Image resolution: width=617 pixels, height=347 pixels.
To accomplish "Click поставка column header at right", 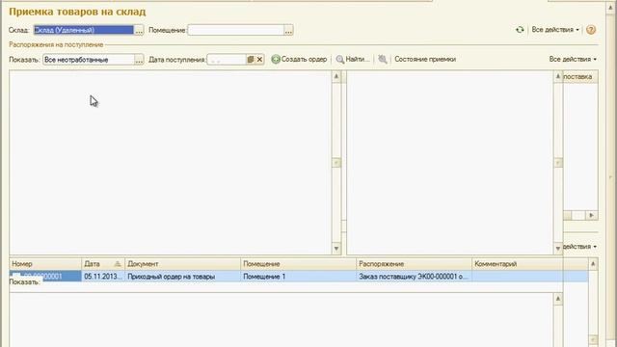I will [x=580, y=77].
